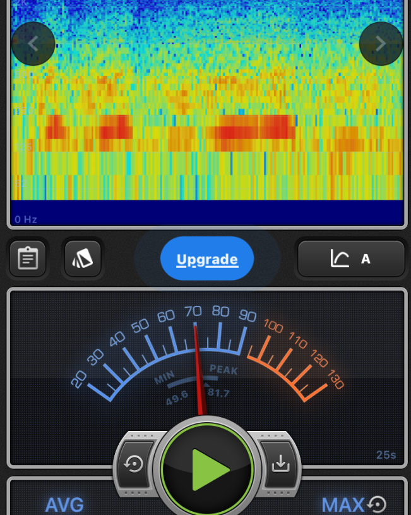Start measuring with the green play button

(x=207, y=470)
